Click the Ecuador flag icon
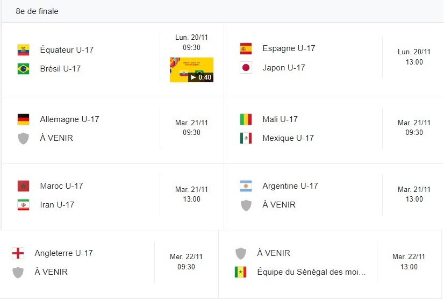Image resolution: width=444 pixels, height=300 pixels. click(23, 50)
